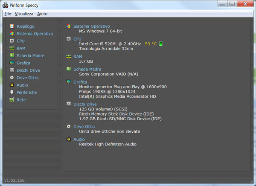Click 'Sony Corporation VAIO (N/A)' text
This screenshot has height=186, width=256.
pos(108,74)
